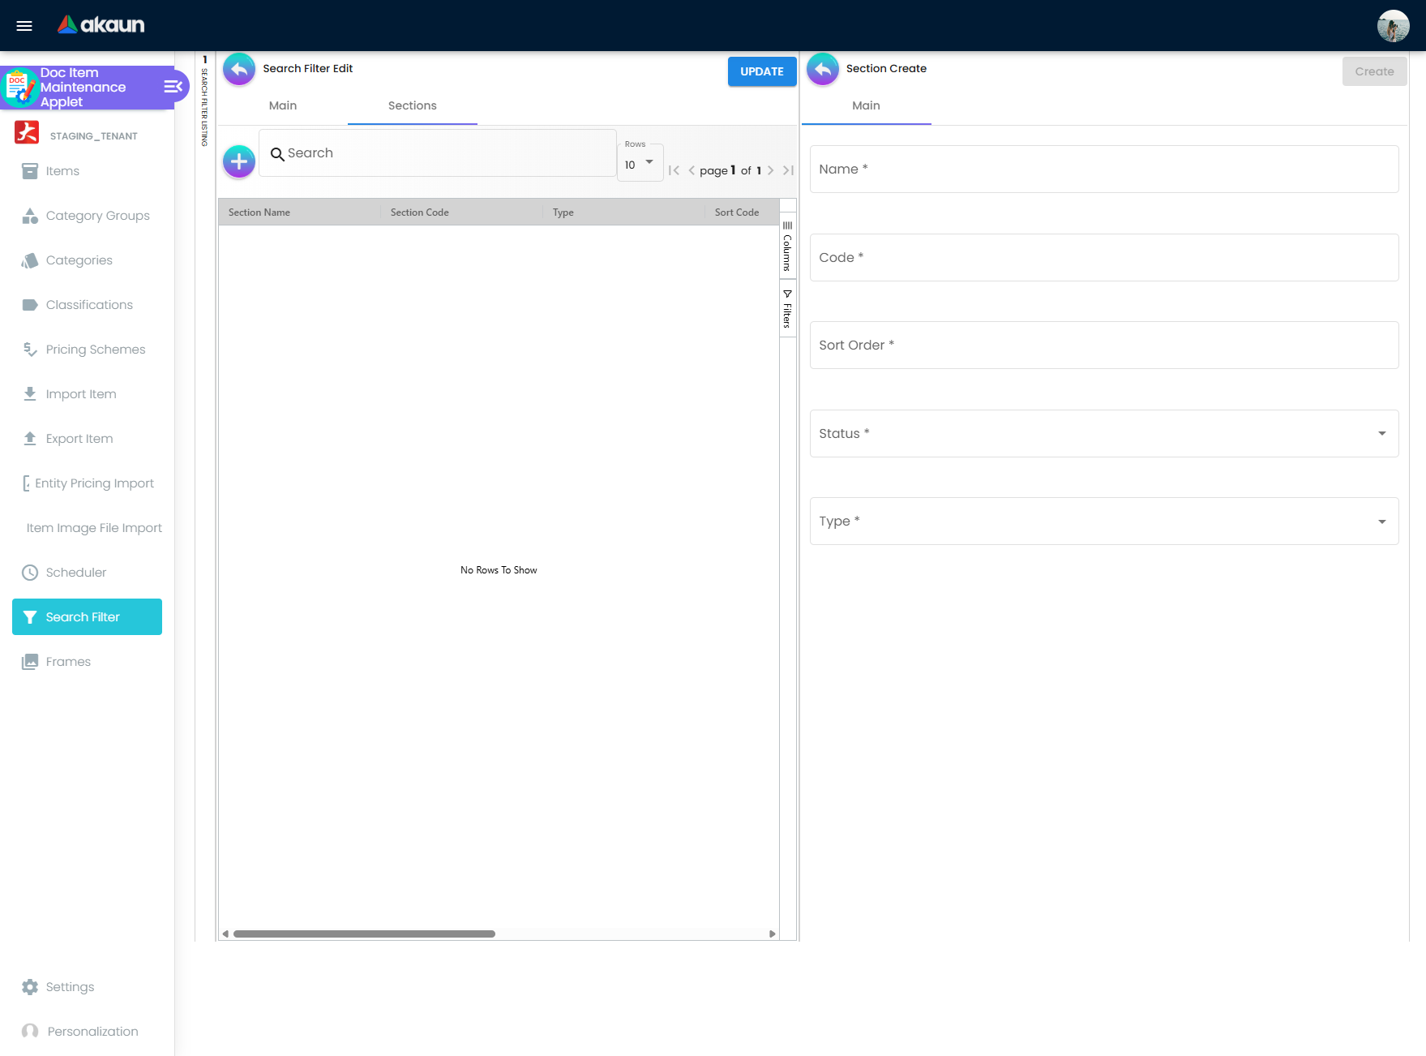Click the horizontal scrollbar in sections grid
Screen dimensions: 1426x1056
[364, 934]
